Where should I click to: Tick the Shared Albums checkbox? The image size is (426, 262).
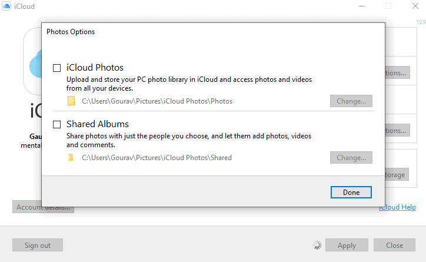pos(57,124)
